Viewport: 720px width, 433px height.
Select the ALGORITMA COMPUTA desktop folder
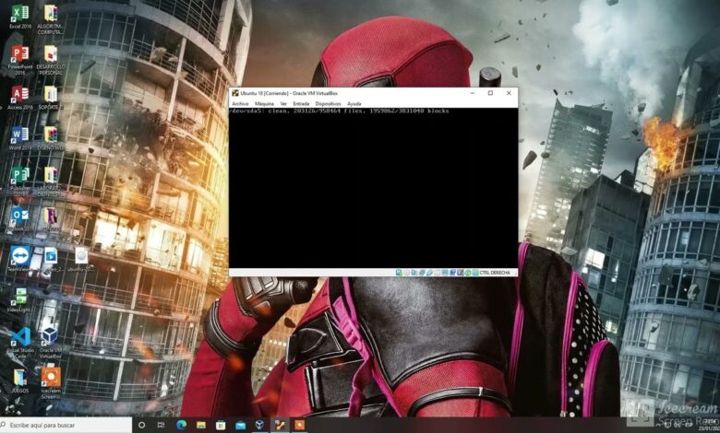click(x=51, y=19)
